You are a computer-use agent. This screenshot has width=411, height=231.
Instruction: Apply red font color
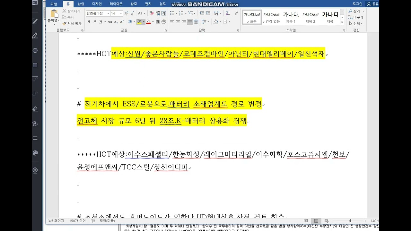[x=148, y=22]
